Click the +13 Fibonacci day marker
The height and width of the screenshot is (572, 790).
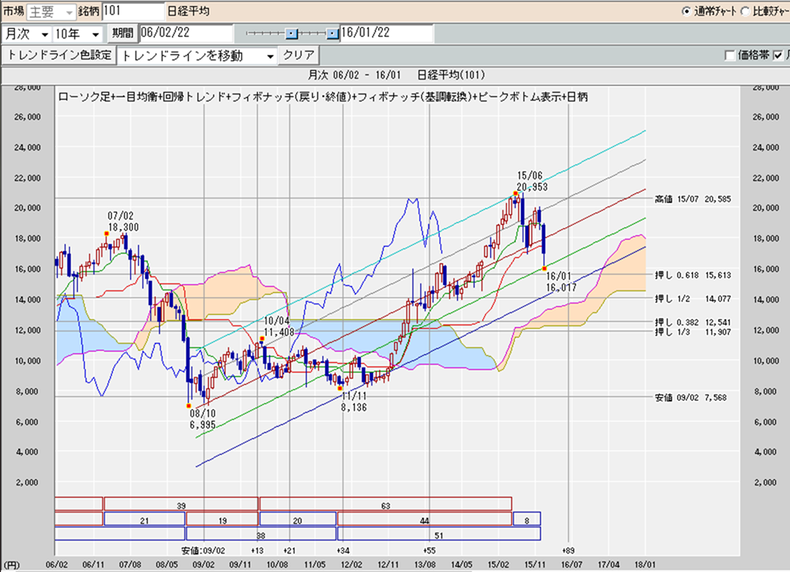pyautogui.click(x=257, y=550)
